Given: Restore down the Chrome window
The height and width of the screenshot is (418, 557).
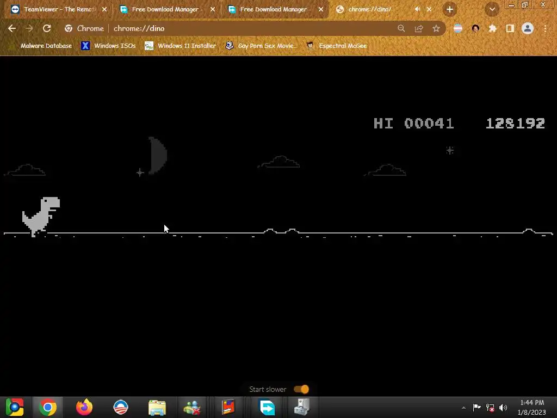Looking at the screenshot, I should coord(525,4).
